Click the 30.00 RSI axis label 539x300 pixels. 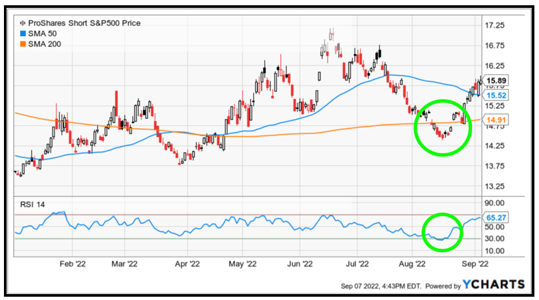click(x=495, y=239)
